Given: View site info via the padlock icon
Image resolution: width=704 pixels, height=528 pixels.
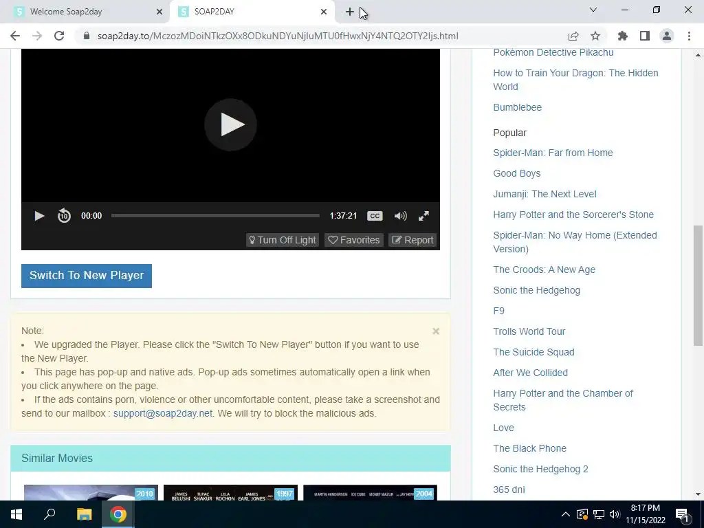Looking at the screenshot, I should (87, 36).
